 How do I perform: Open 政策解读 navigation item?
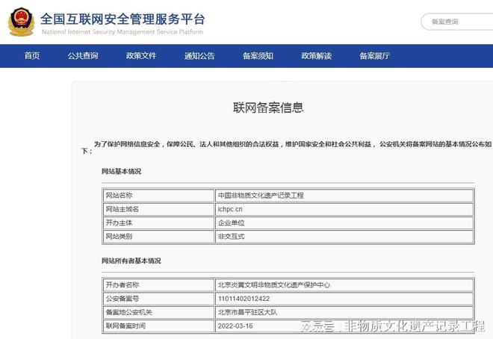(x=316, y=56)
